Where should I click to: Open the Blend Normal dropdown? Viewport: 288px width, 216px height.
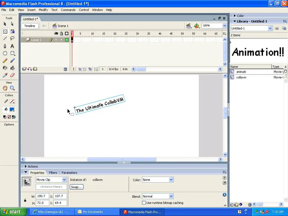[171, 196]
